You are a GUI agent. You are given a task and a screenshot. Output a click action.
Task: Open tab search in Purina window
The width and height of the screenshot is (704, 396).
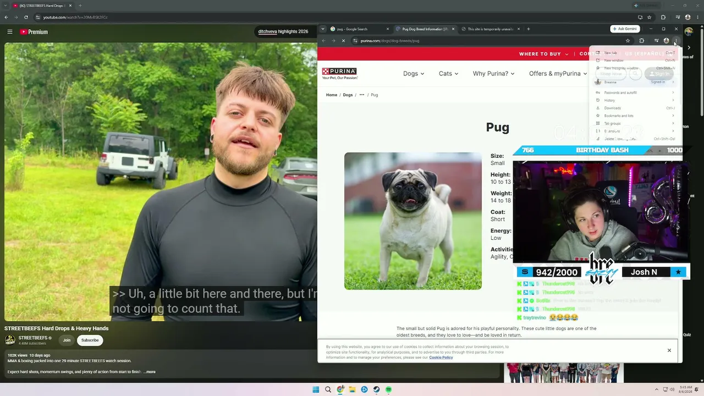(x=323, y=29)
